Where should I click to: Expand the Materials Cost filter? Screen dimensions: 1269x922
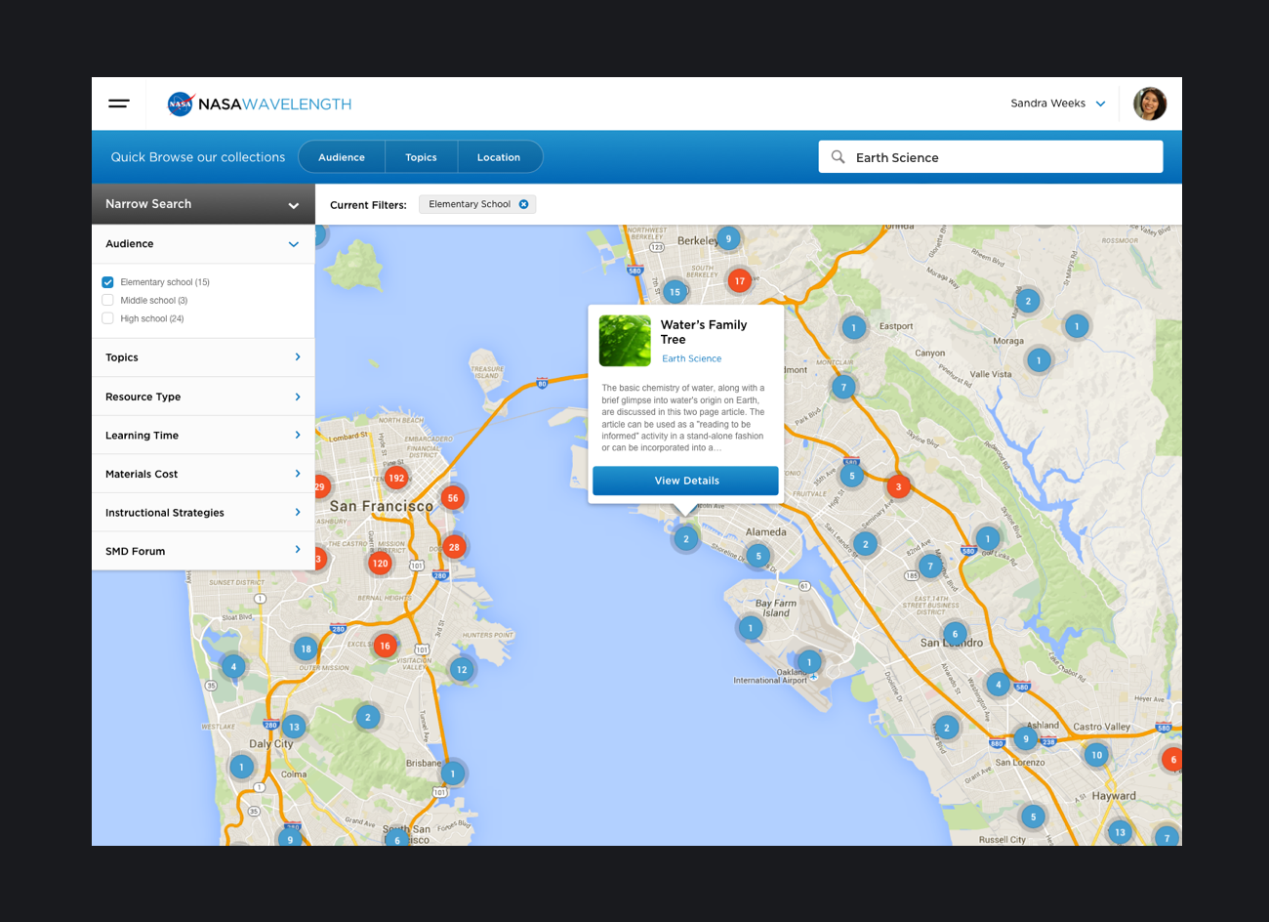pos(203,474)
